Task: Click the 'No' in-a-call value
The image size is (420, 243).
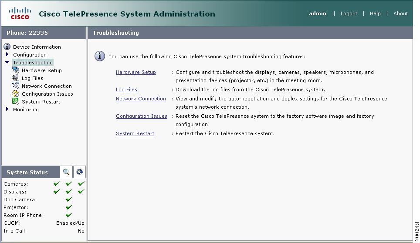Action: 81,231
